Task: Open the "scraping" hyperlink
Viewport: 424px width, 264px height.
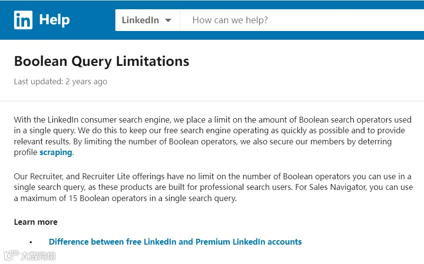Action: point(56,152)
